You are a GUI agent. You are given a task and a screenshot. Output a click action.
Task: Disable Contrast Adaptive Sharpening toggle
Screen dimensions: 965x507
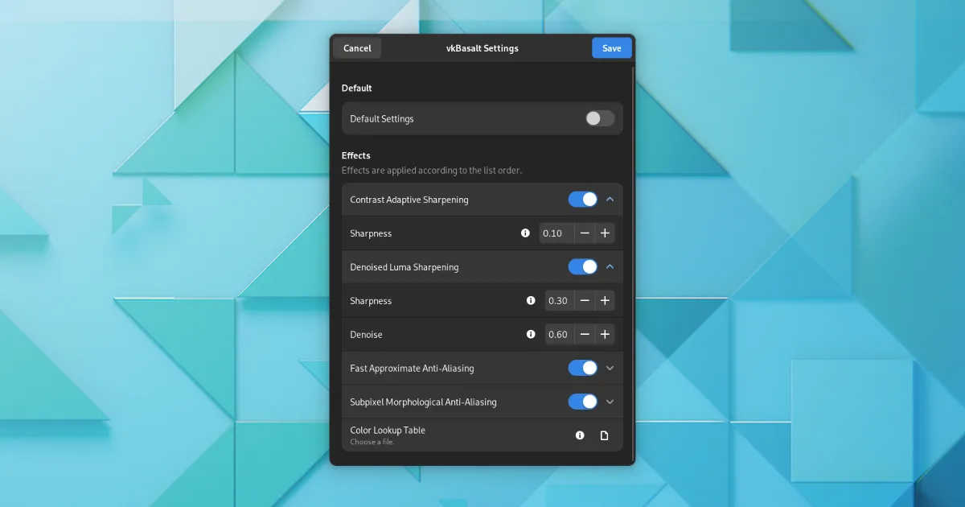(583, 200)
